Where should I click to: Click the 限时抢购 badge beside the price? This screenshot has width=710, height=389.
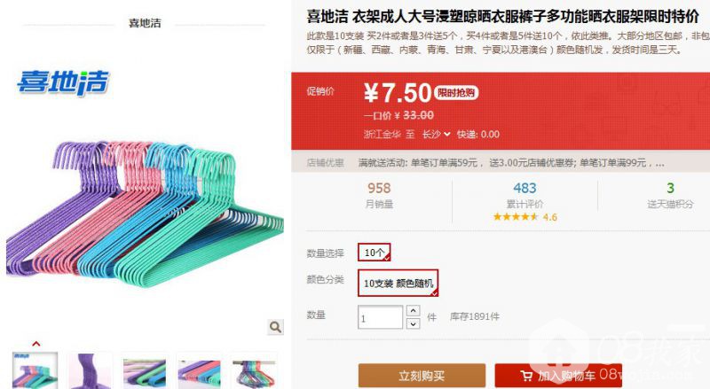click(456, 93)
